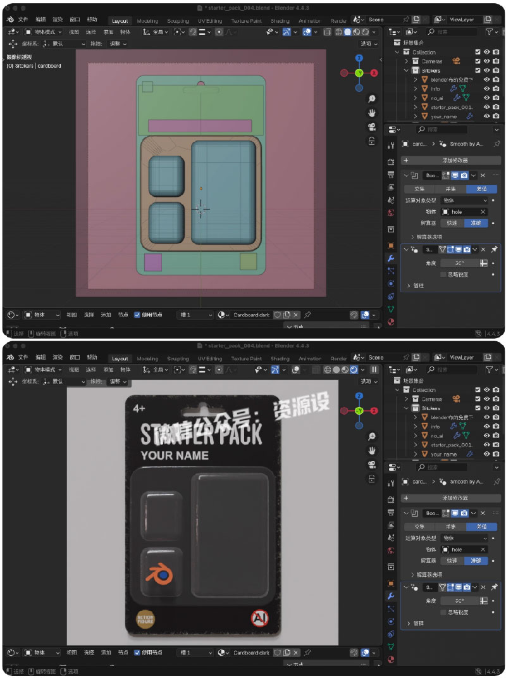Switch to Modeling workspace tab in top window

point(147,21)
